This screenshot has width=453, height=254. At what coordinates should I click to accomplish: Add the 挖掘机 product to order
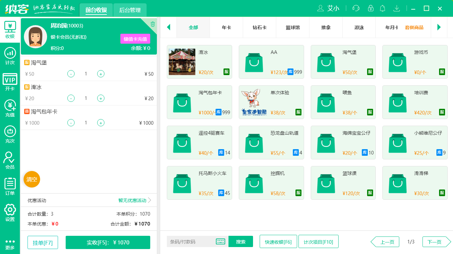(271, 183)
